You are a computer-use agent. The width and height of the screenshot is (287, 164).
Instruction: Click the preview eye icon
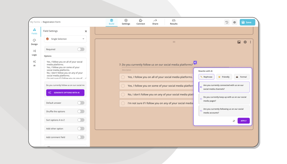click(234, 22)
